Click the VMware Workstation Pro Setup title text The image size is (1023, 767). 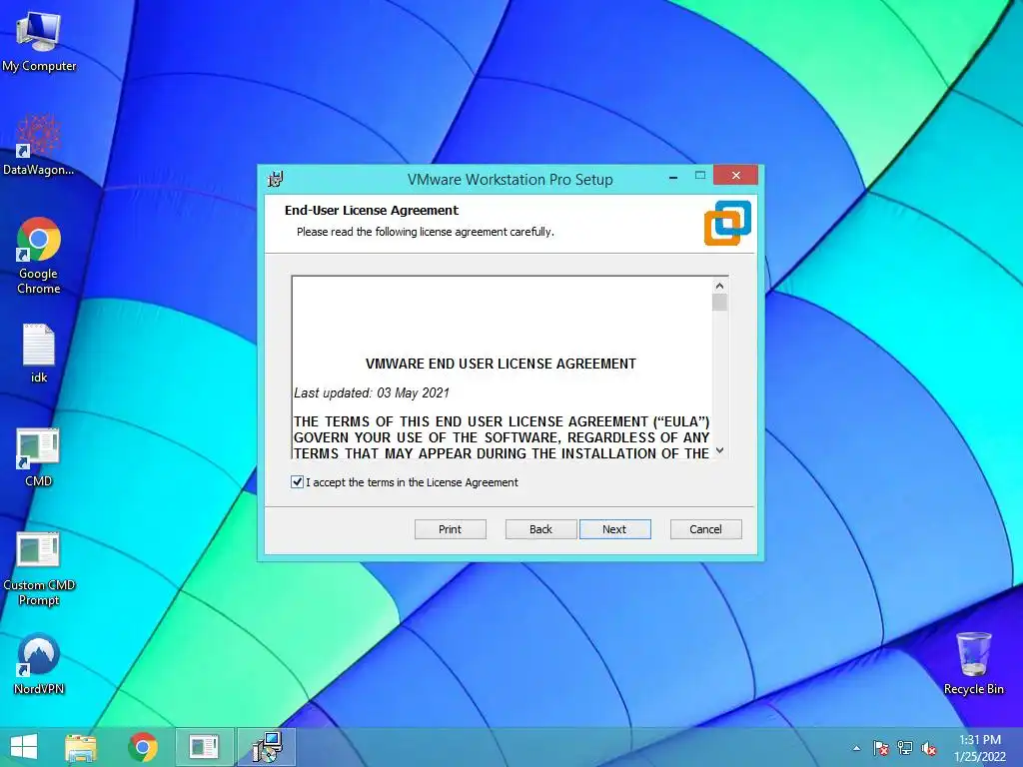511,180
